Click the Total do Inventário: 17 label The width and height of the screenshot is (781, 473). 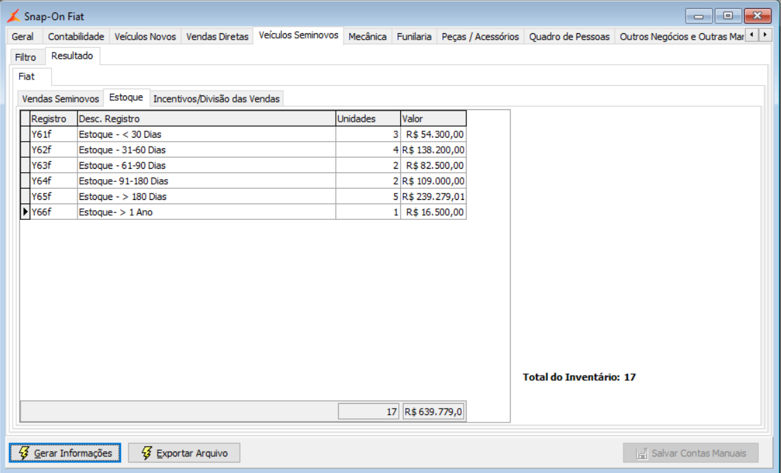pyautogui.click(x=579, y=377)
